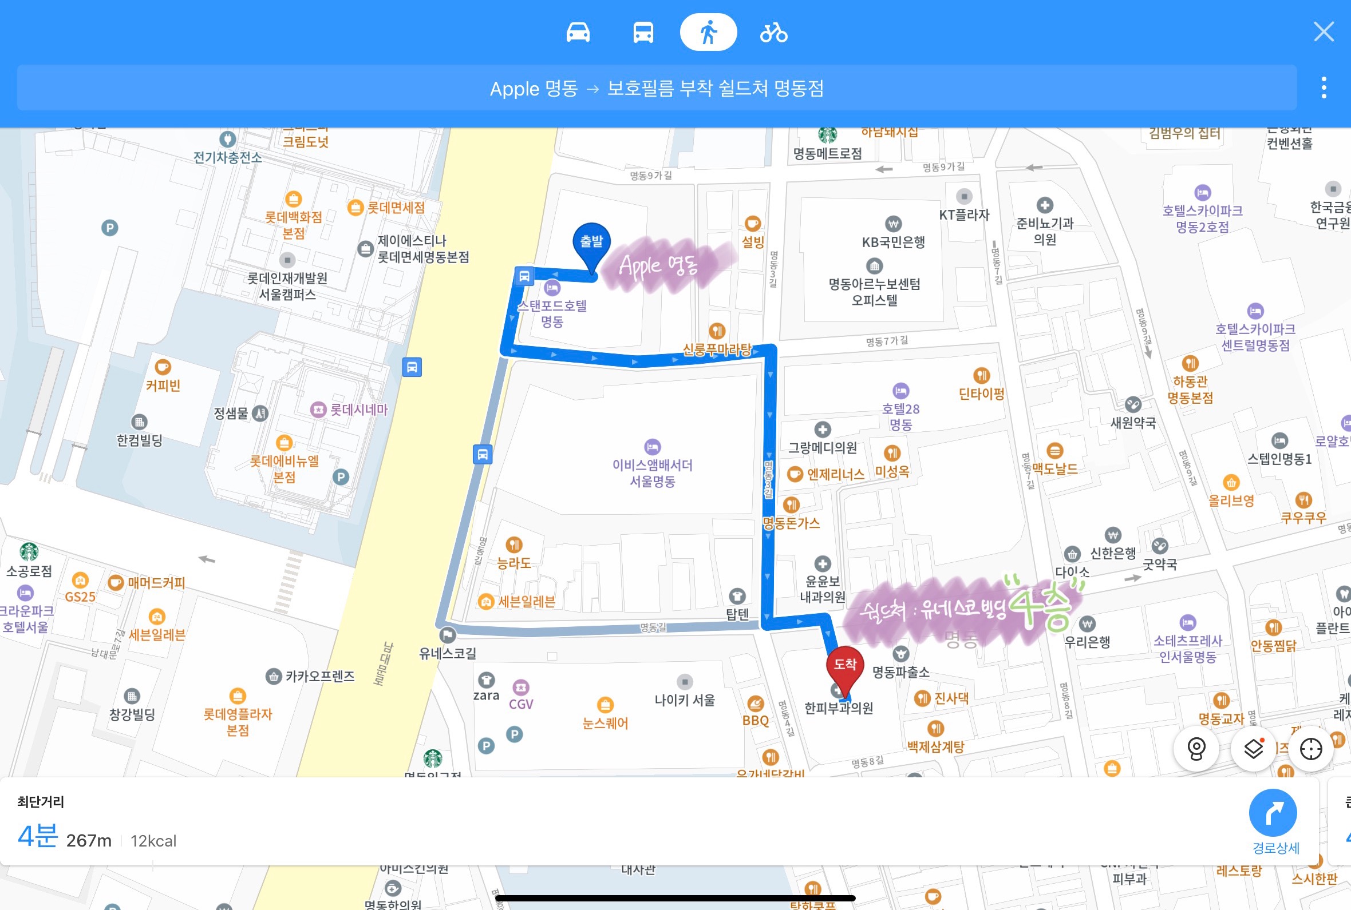The height and width of the screenshot is (910, 1351).
Task: Switch to car directions mode
Action: click(x=578, y=33)
